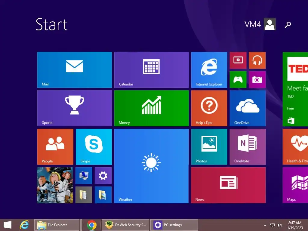Open the Music tile with headphones
The image size is (308, 231).
(257, 60)
